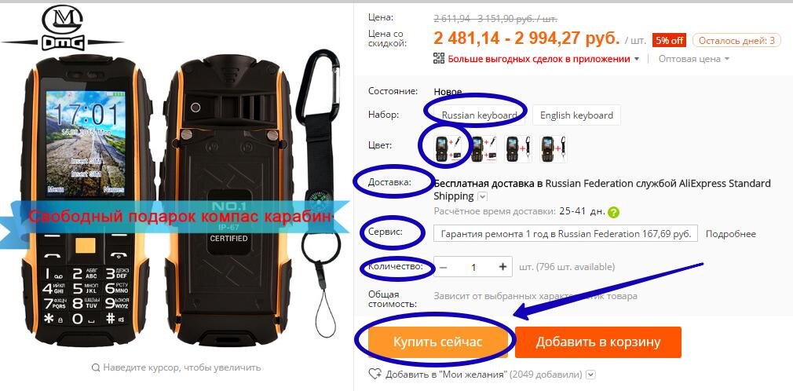Click the Добавить в корзину button
This screenshot has height=391, width=793.
(598, 342)
